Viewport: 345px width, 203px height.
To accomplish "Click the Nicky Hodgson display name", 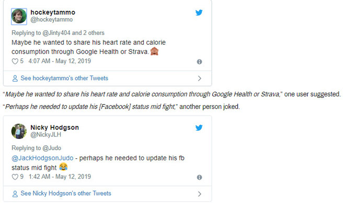I will (54, 128).
